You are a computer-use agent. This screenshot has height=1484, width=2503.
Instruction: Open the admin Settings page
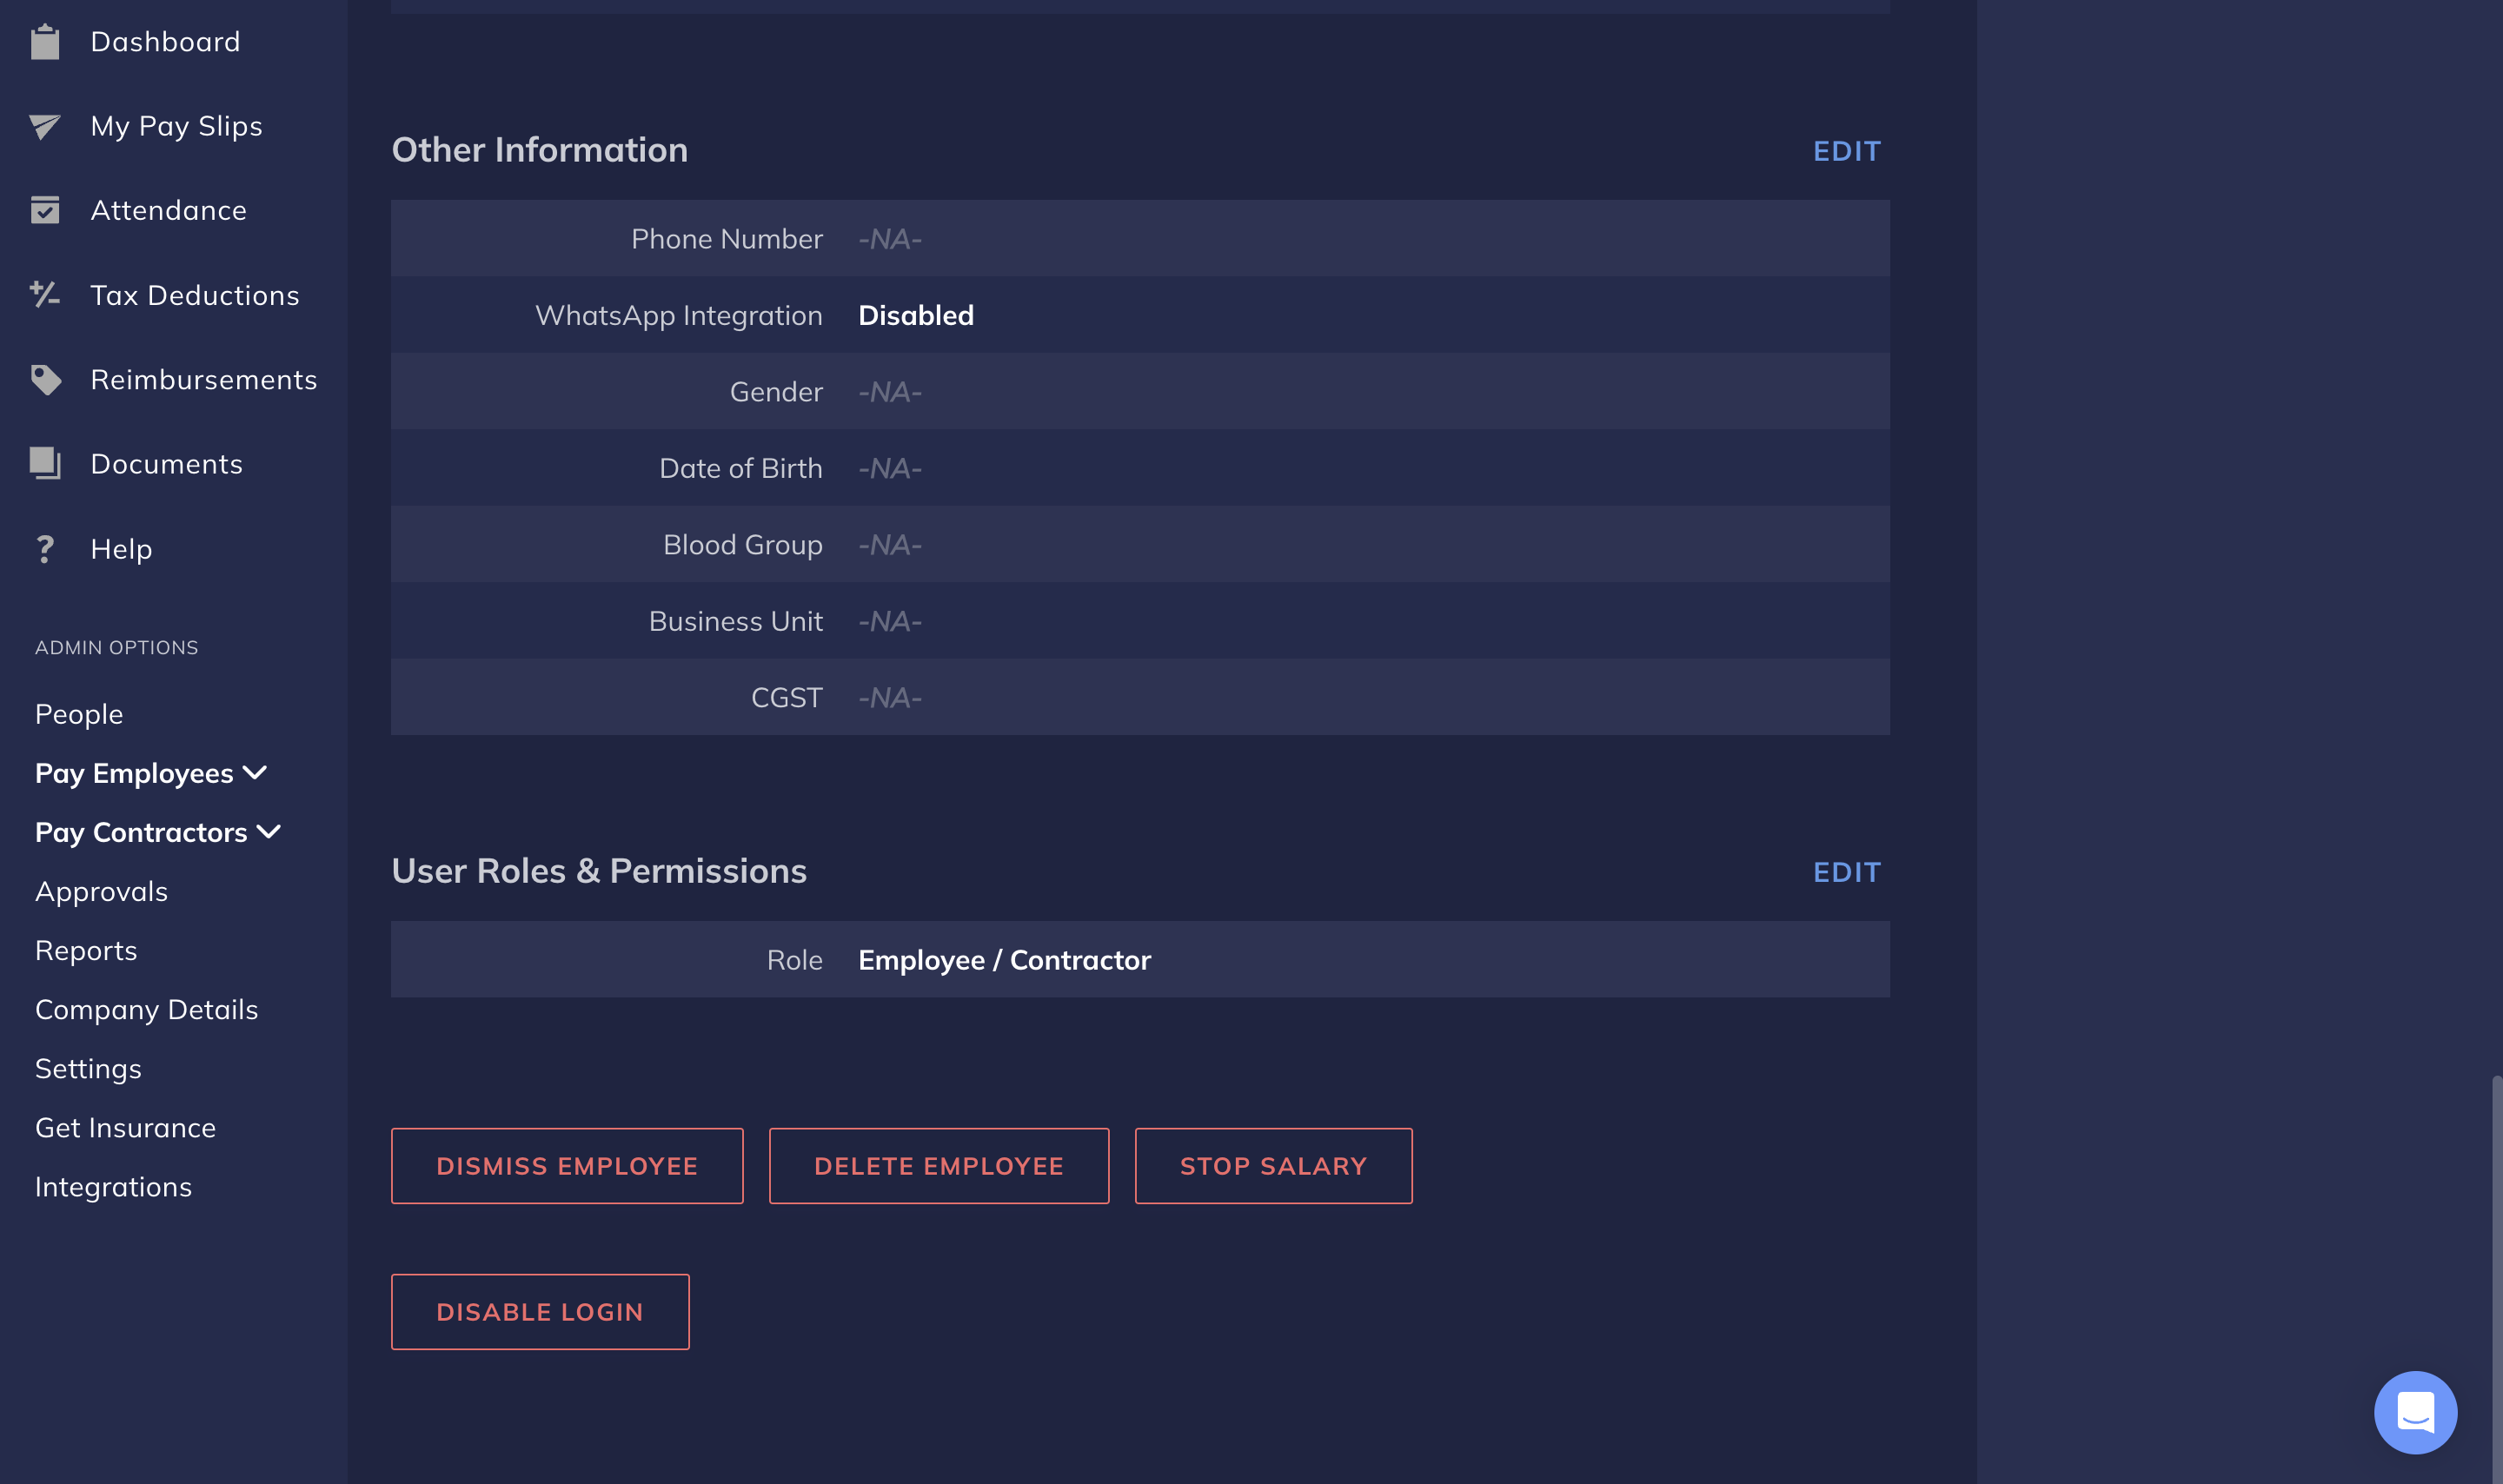[x=88, y=1068]
